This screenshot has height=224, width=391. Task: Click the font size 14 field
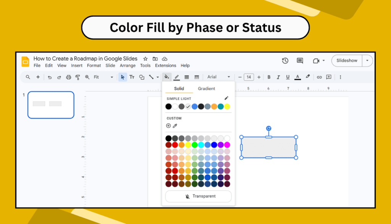[x=249, y=77]
